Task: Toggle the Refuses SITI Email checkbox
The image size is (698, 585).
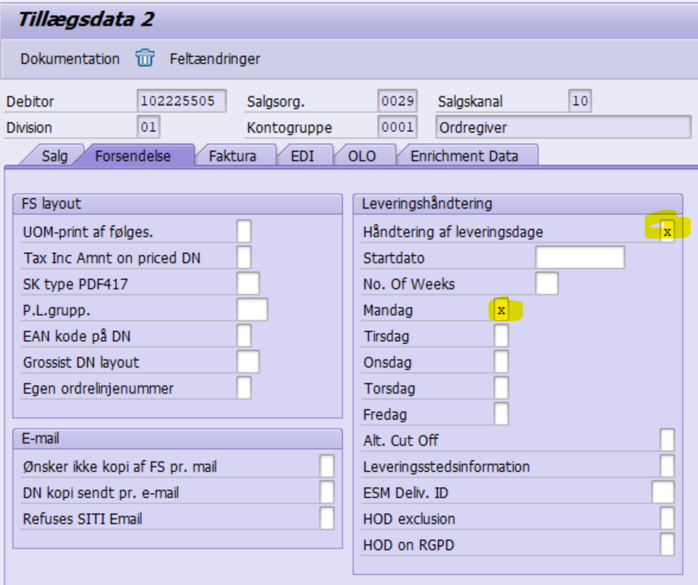Action: [326, 519]
